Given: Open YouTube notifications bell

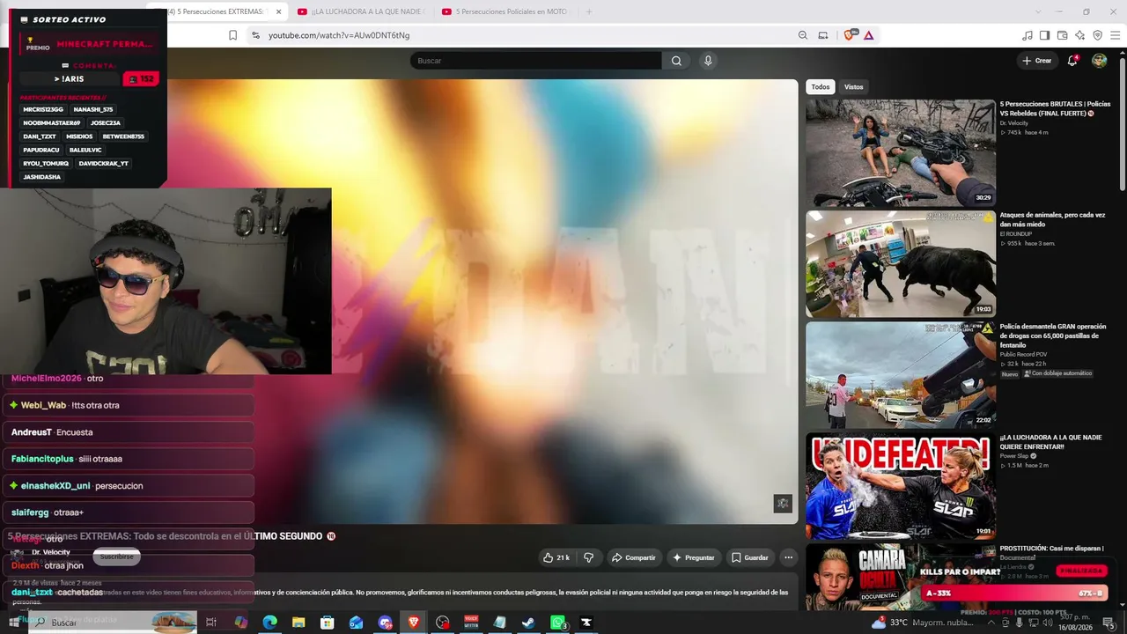Looking at the screenshot, I should point(1072,61).
